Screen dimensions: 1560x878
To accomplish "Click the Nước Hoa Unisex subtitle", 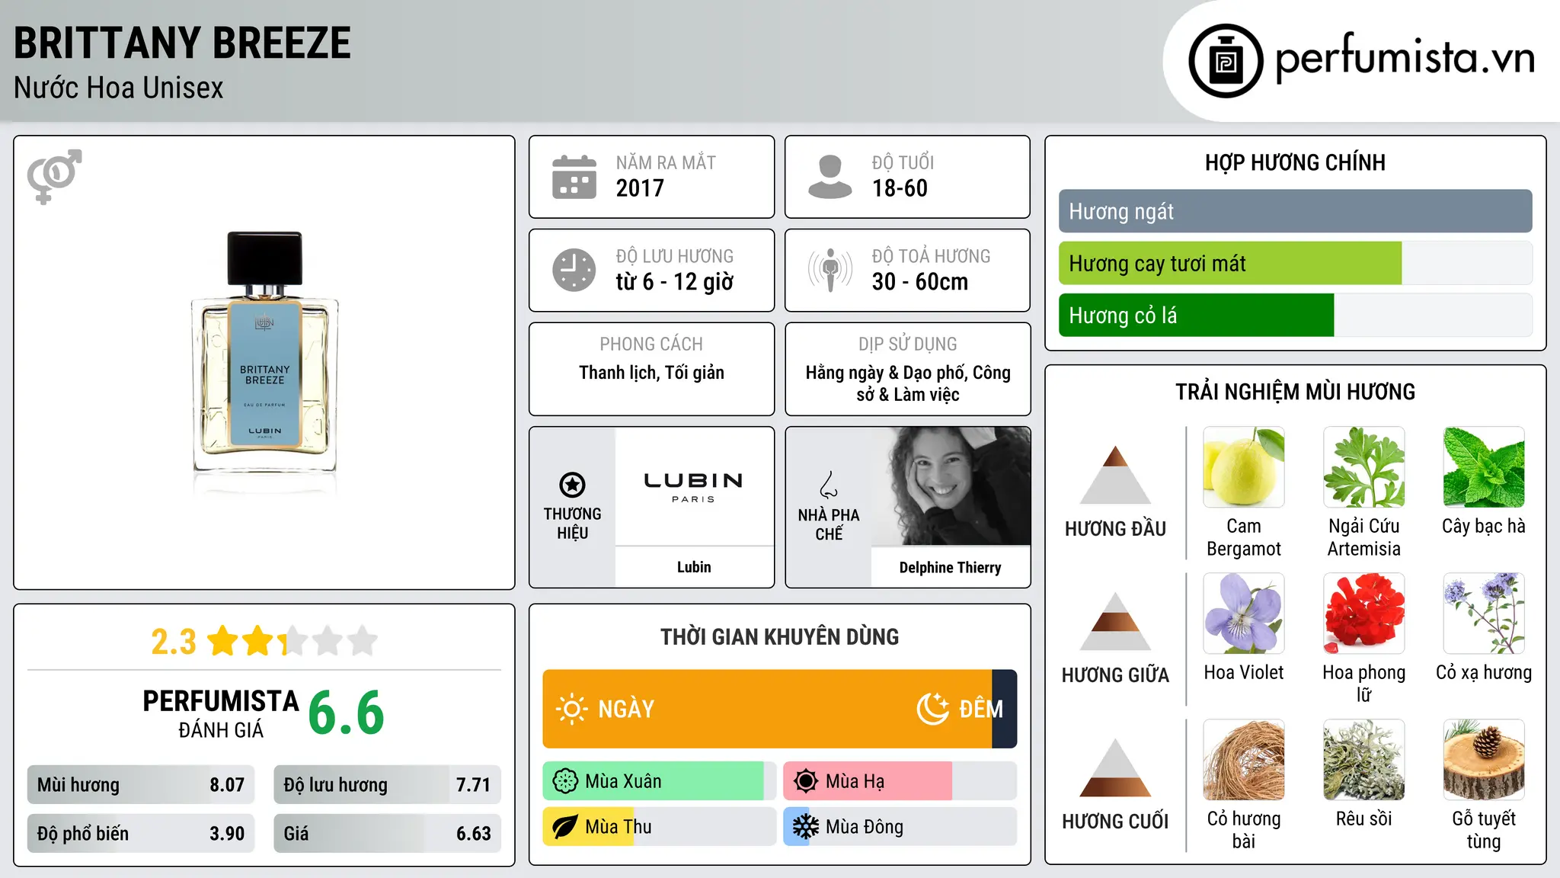I will [x=119, y=88].
